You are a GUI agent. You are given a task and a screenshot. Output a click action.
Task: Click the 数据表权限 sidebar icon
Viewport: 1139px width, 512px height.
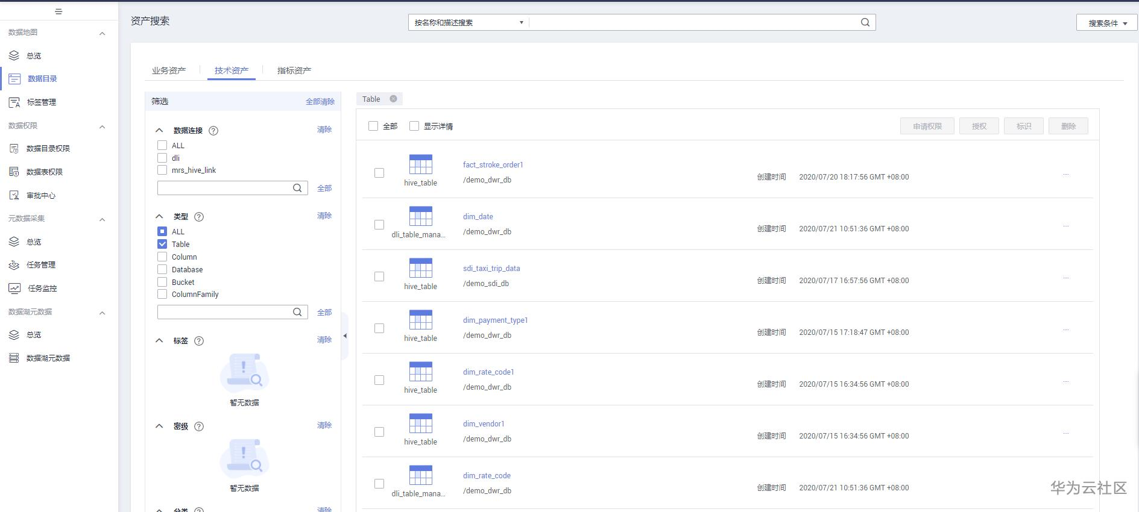pos(14,172)
